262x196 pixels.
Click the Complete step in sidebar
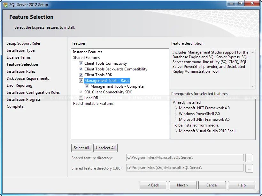(x=15, y=106)
